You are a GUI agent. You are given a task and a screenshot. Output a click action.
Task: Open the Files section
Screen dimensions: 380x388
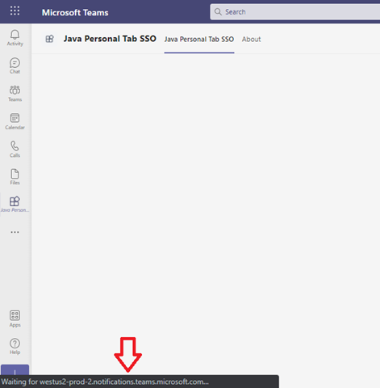[x=15, y=177]
